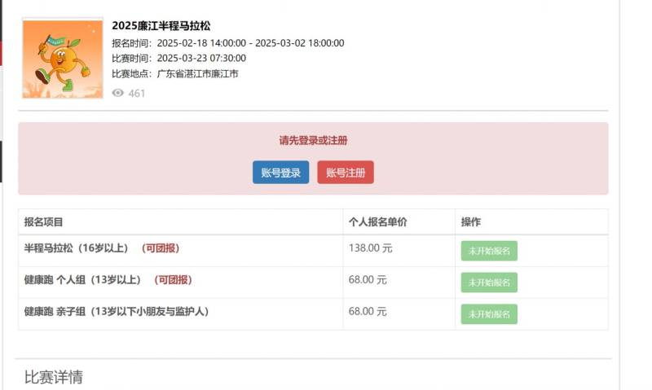Click the 操作 column header
The height and width of the screenshot is (390, 652).
471,222
